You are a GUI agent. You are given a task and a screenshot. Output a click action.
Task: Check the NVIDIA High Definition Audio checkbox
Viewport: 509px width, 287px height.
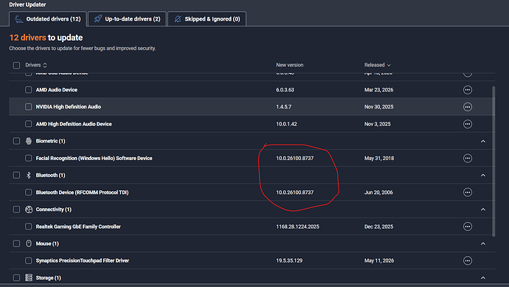click(x=29, y=107)
